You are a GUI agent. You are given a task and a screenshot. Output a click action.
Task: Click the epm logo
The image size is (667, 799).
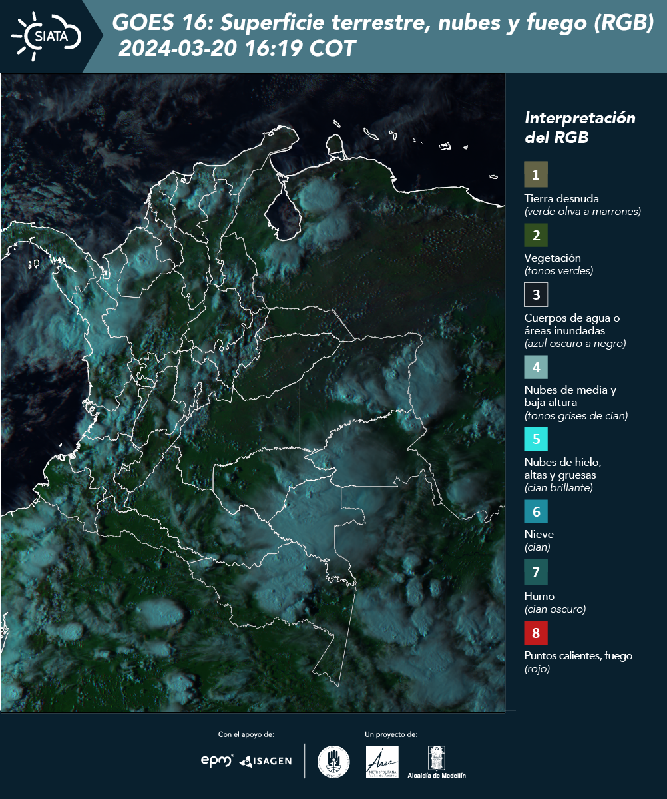point(217,760)
